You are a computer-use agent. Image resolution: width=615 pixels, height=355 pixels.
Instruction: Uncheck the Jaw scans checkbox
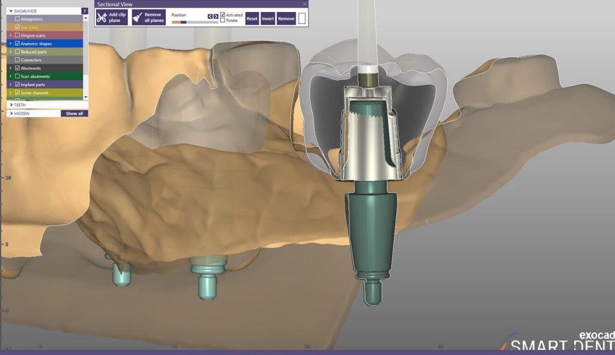point(17,27)
